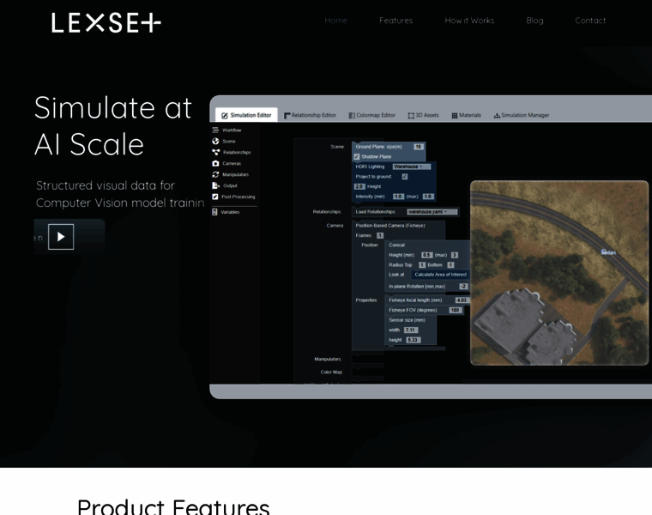Click the Cameras icon in sidebar
The width and height of the screenshot is (652, 515).
point(215,163)
